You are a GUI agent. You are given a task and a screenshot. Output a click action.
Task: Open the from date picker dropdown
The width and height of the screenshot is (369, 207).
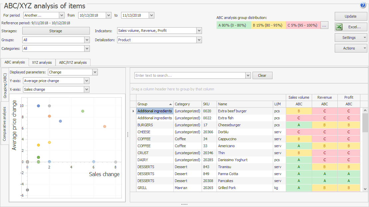click(108, 15)
